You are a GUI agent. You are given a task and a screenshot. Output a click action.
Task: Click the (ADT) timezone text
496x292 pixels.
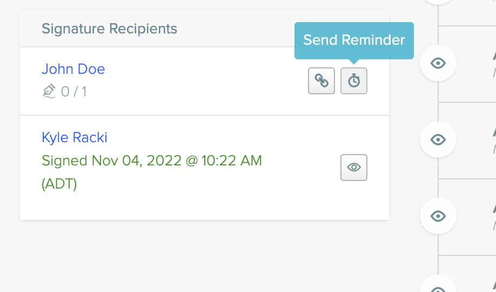click(59, 184)
